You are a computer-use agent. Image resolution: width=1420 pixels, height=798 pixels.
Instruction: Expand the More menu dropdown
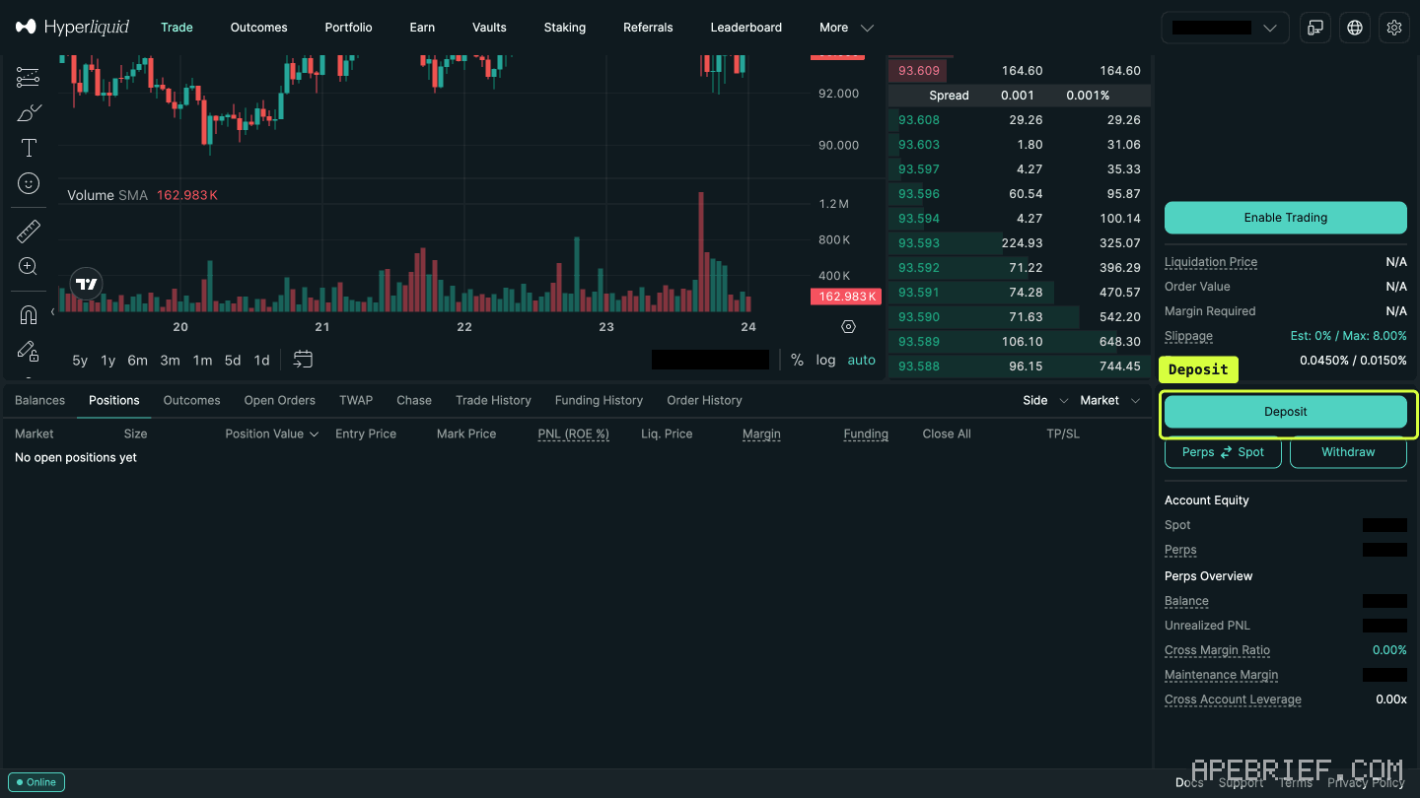(846, 28)
